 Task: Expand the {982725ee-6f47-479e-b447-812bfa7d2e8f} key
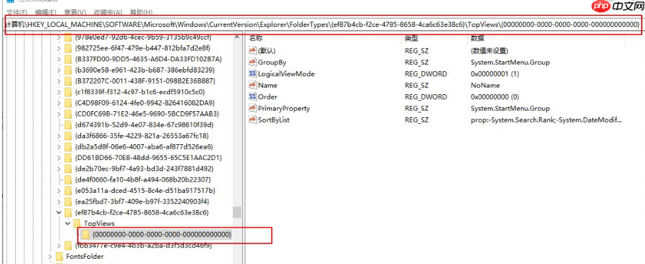[58, 48]
